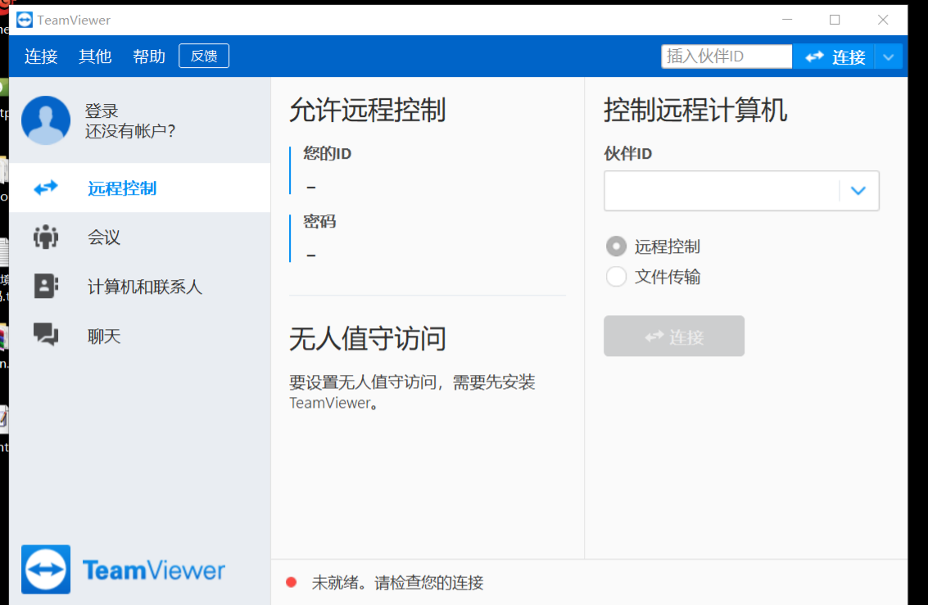This screenshot has height=605, width=928.
Task: Open the 连接 menu
Action: click(x=41, y=56)
